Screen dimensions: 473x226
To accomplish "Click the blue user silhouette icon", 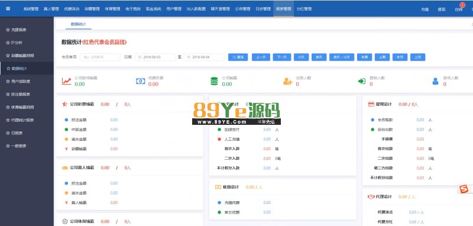I will pyautogui.click(x=435, y=81).
